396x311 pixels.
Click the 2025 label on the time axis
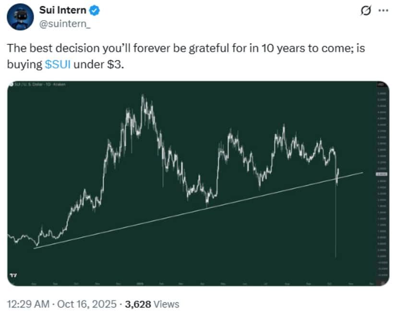tap(137, 283)
